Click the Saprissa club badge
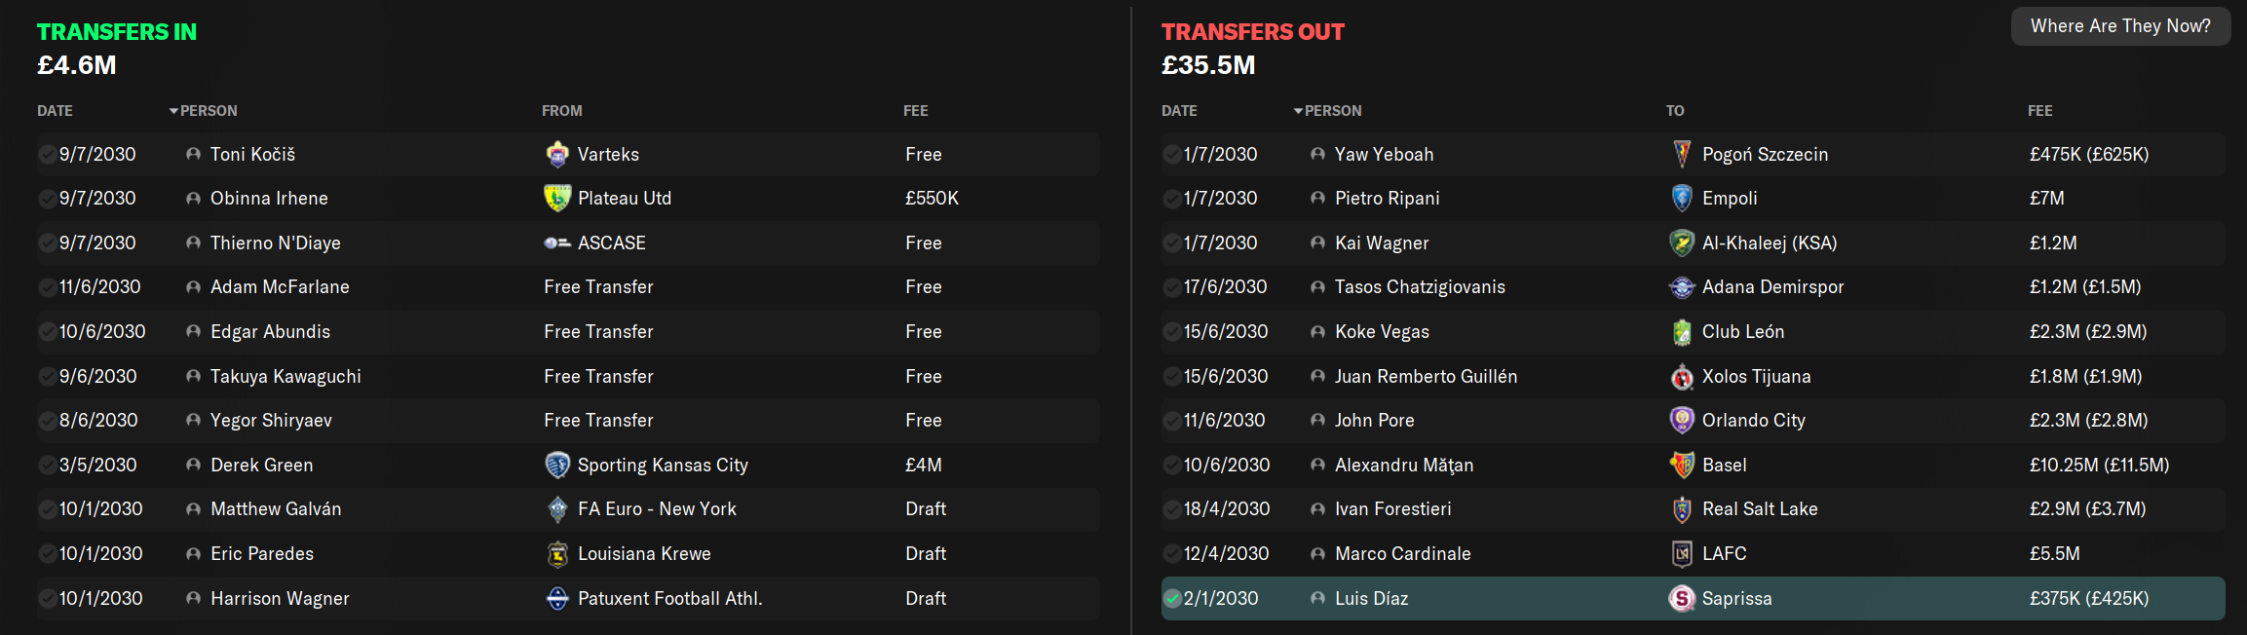 tap(1682, 598)
